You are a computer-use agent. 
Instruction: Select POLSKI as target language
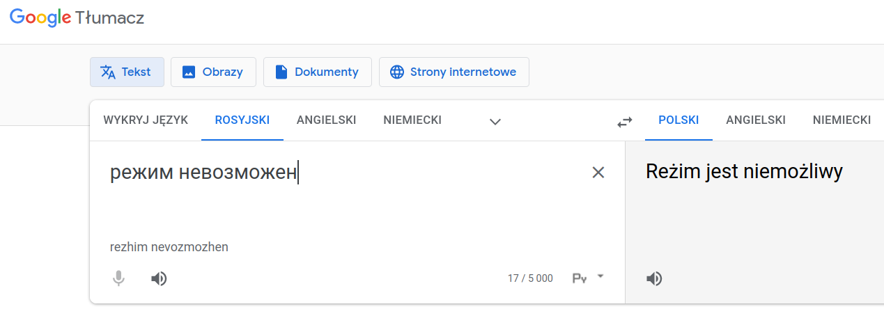(678, 120)
